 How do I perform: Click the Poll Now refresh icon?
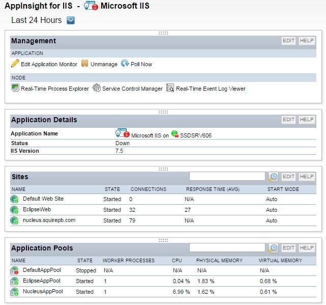pos(125,63)
